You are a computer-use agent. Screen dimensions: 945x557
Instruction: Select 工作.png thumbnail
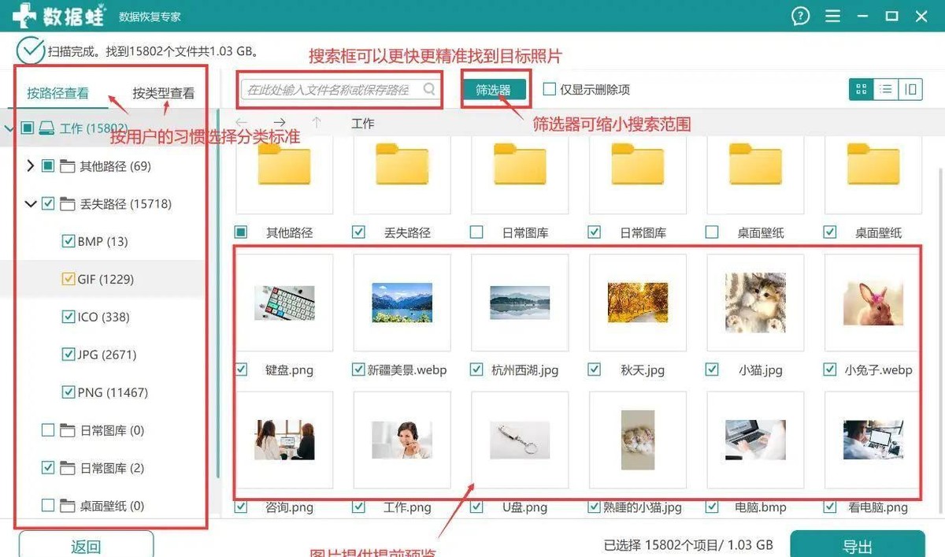pyautogui.click(x=402, y=440)
